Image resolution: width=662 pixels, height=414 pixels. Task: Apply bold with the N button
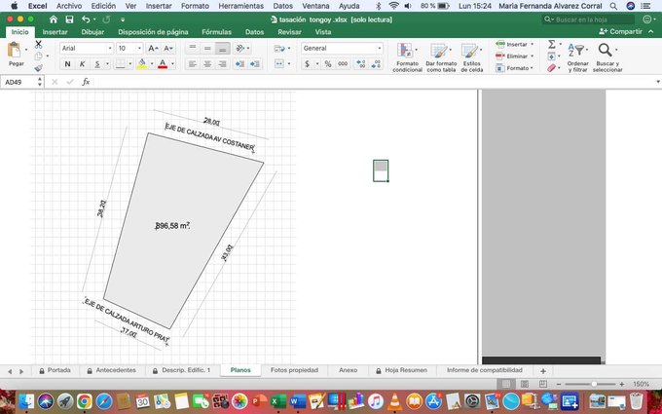point(68,64)
